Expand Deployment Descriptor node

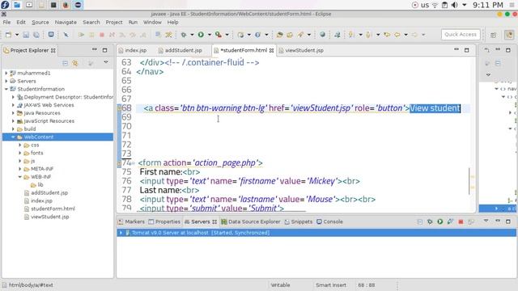point(13,97)
